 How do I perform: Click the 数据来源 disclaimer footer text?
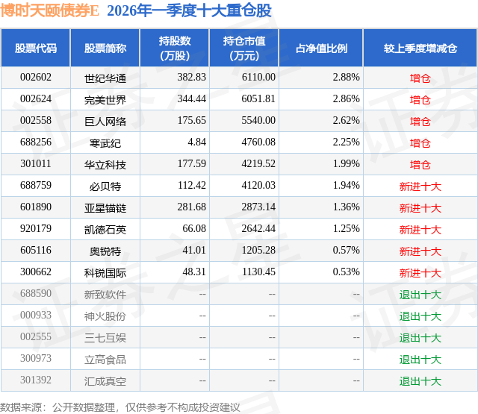click(120, 407)
